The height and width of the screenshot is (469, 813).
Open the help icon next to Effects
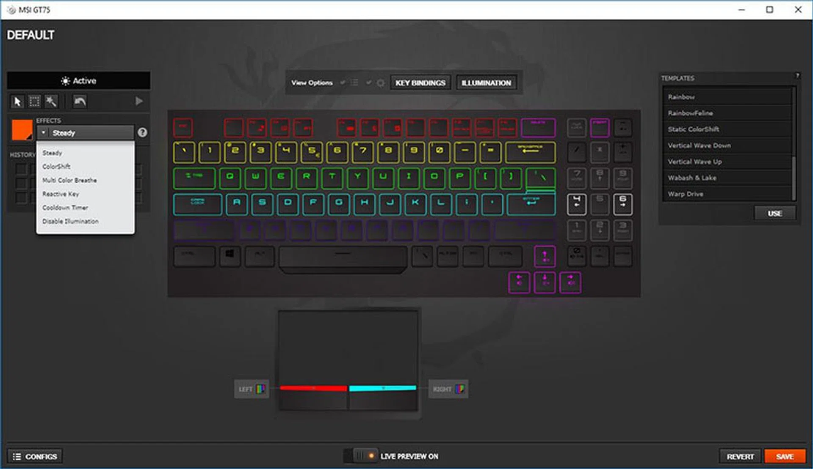pos(142,132)
